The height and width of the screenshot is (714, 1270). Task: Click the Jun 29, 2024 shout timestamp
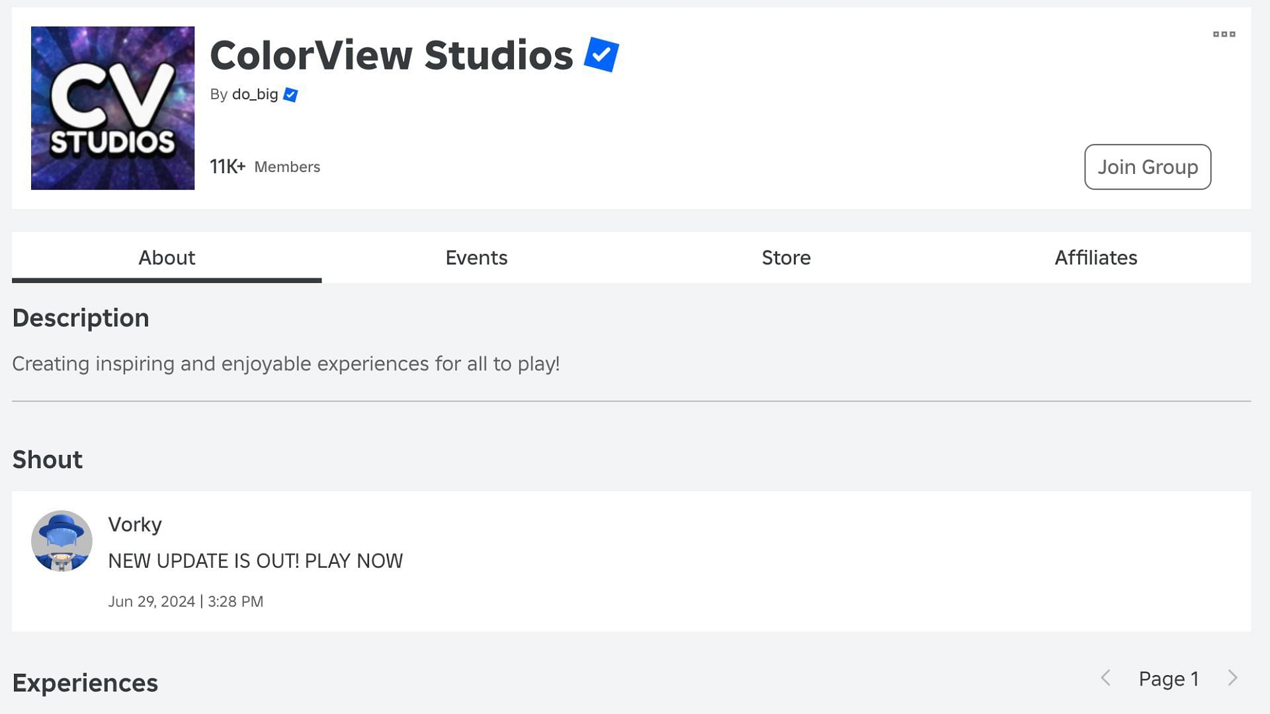pos(186,602)
